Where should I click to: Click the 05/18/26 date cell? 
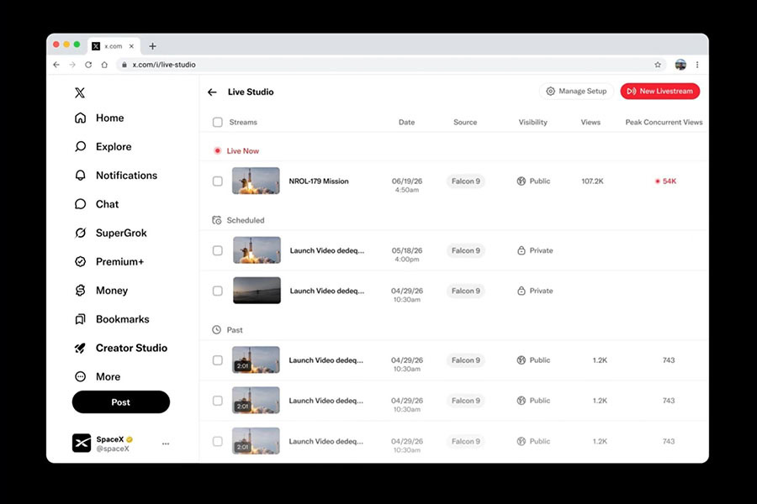click(x=407, y=255)
